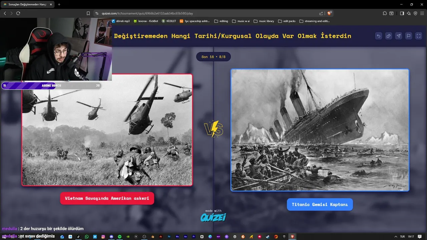Screen dimensions: 427x240
Task: Select 'Titanic Gemisi Kaptanı' button
Action: (320, 204)
